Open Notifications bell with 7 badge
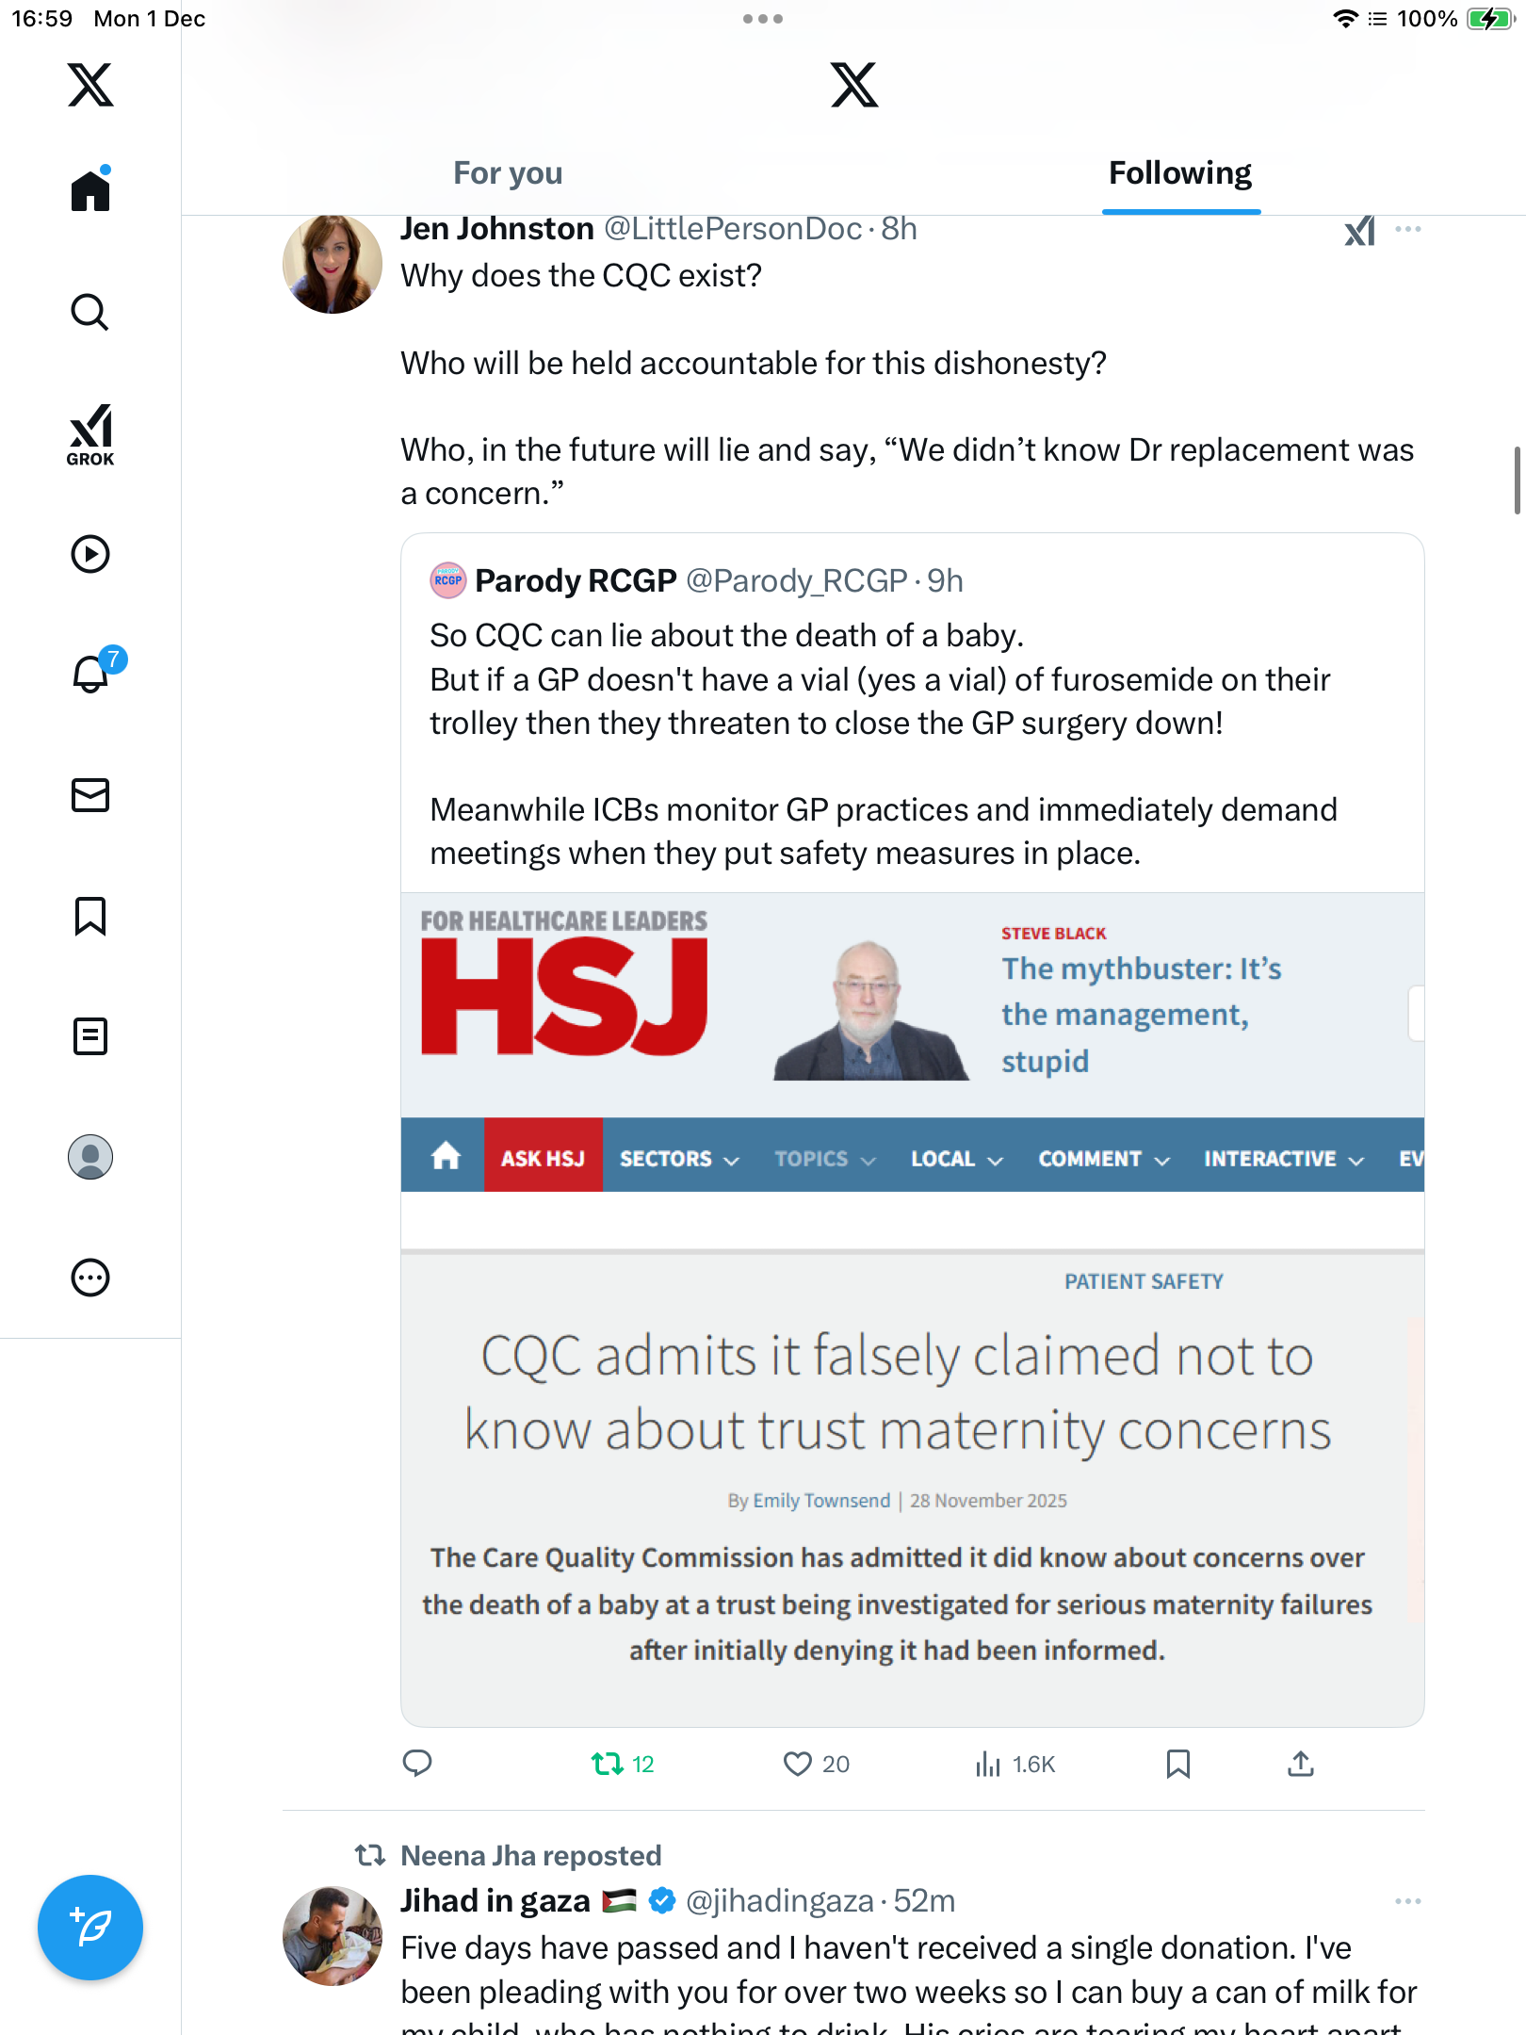The image size is (1526, 2035). pos(91,674)
